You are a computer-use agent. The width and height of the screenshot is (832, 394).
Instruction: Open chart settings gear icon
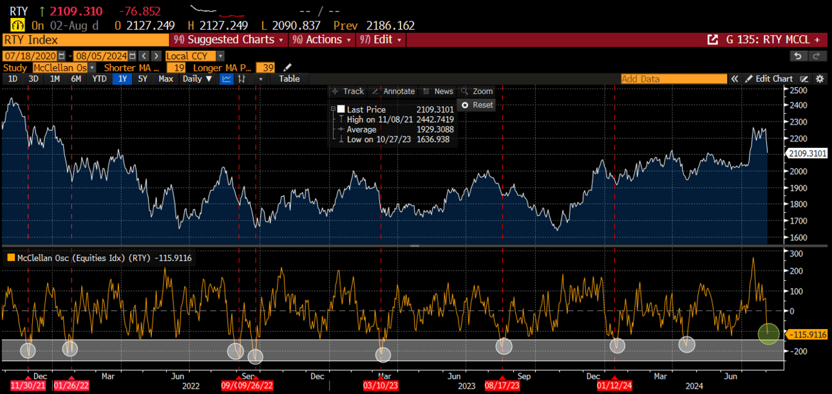pyautogui.click(x=819, y=78)
